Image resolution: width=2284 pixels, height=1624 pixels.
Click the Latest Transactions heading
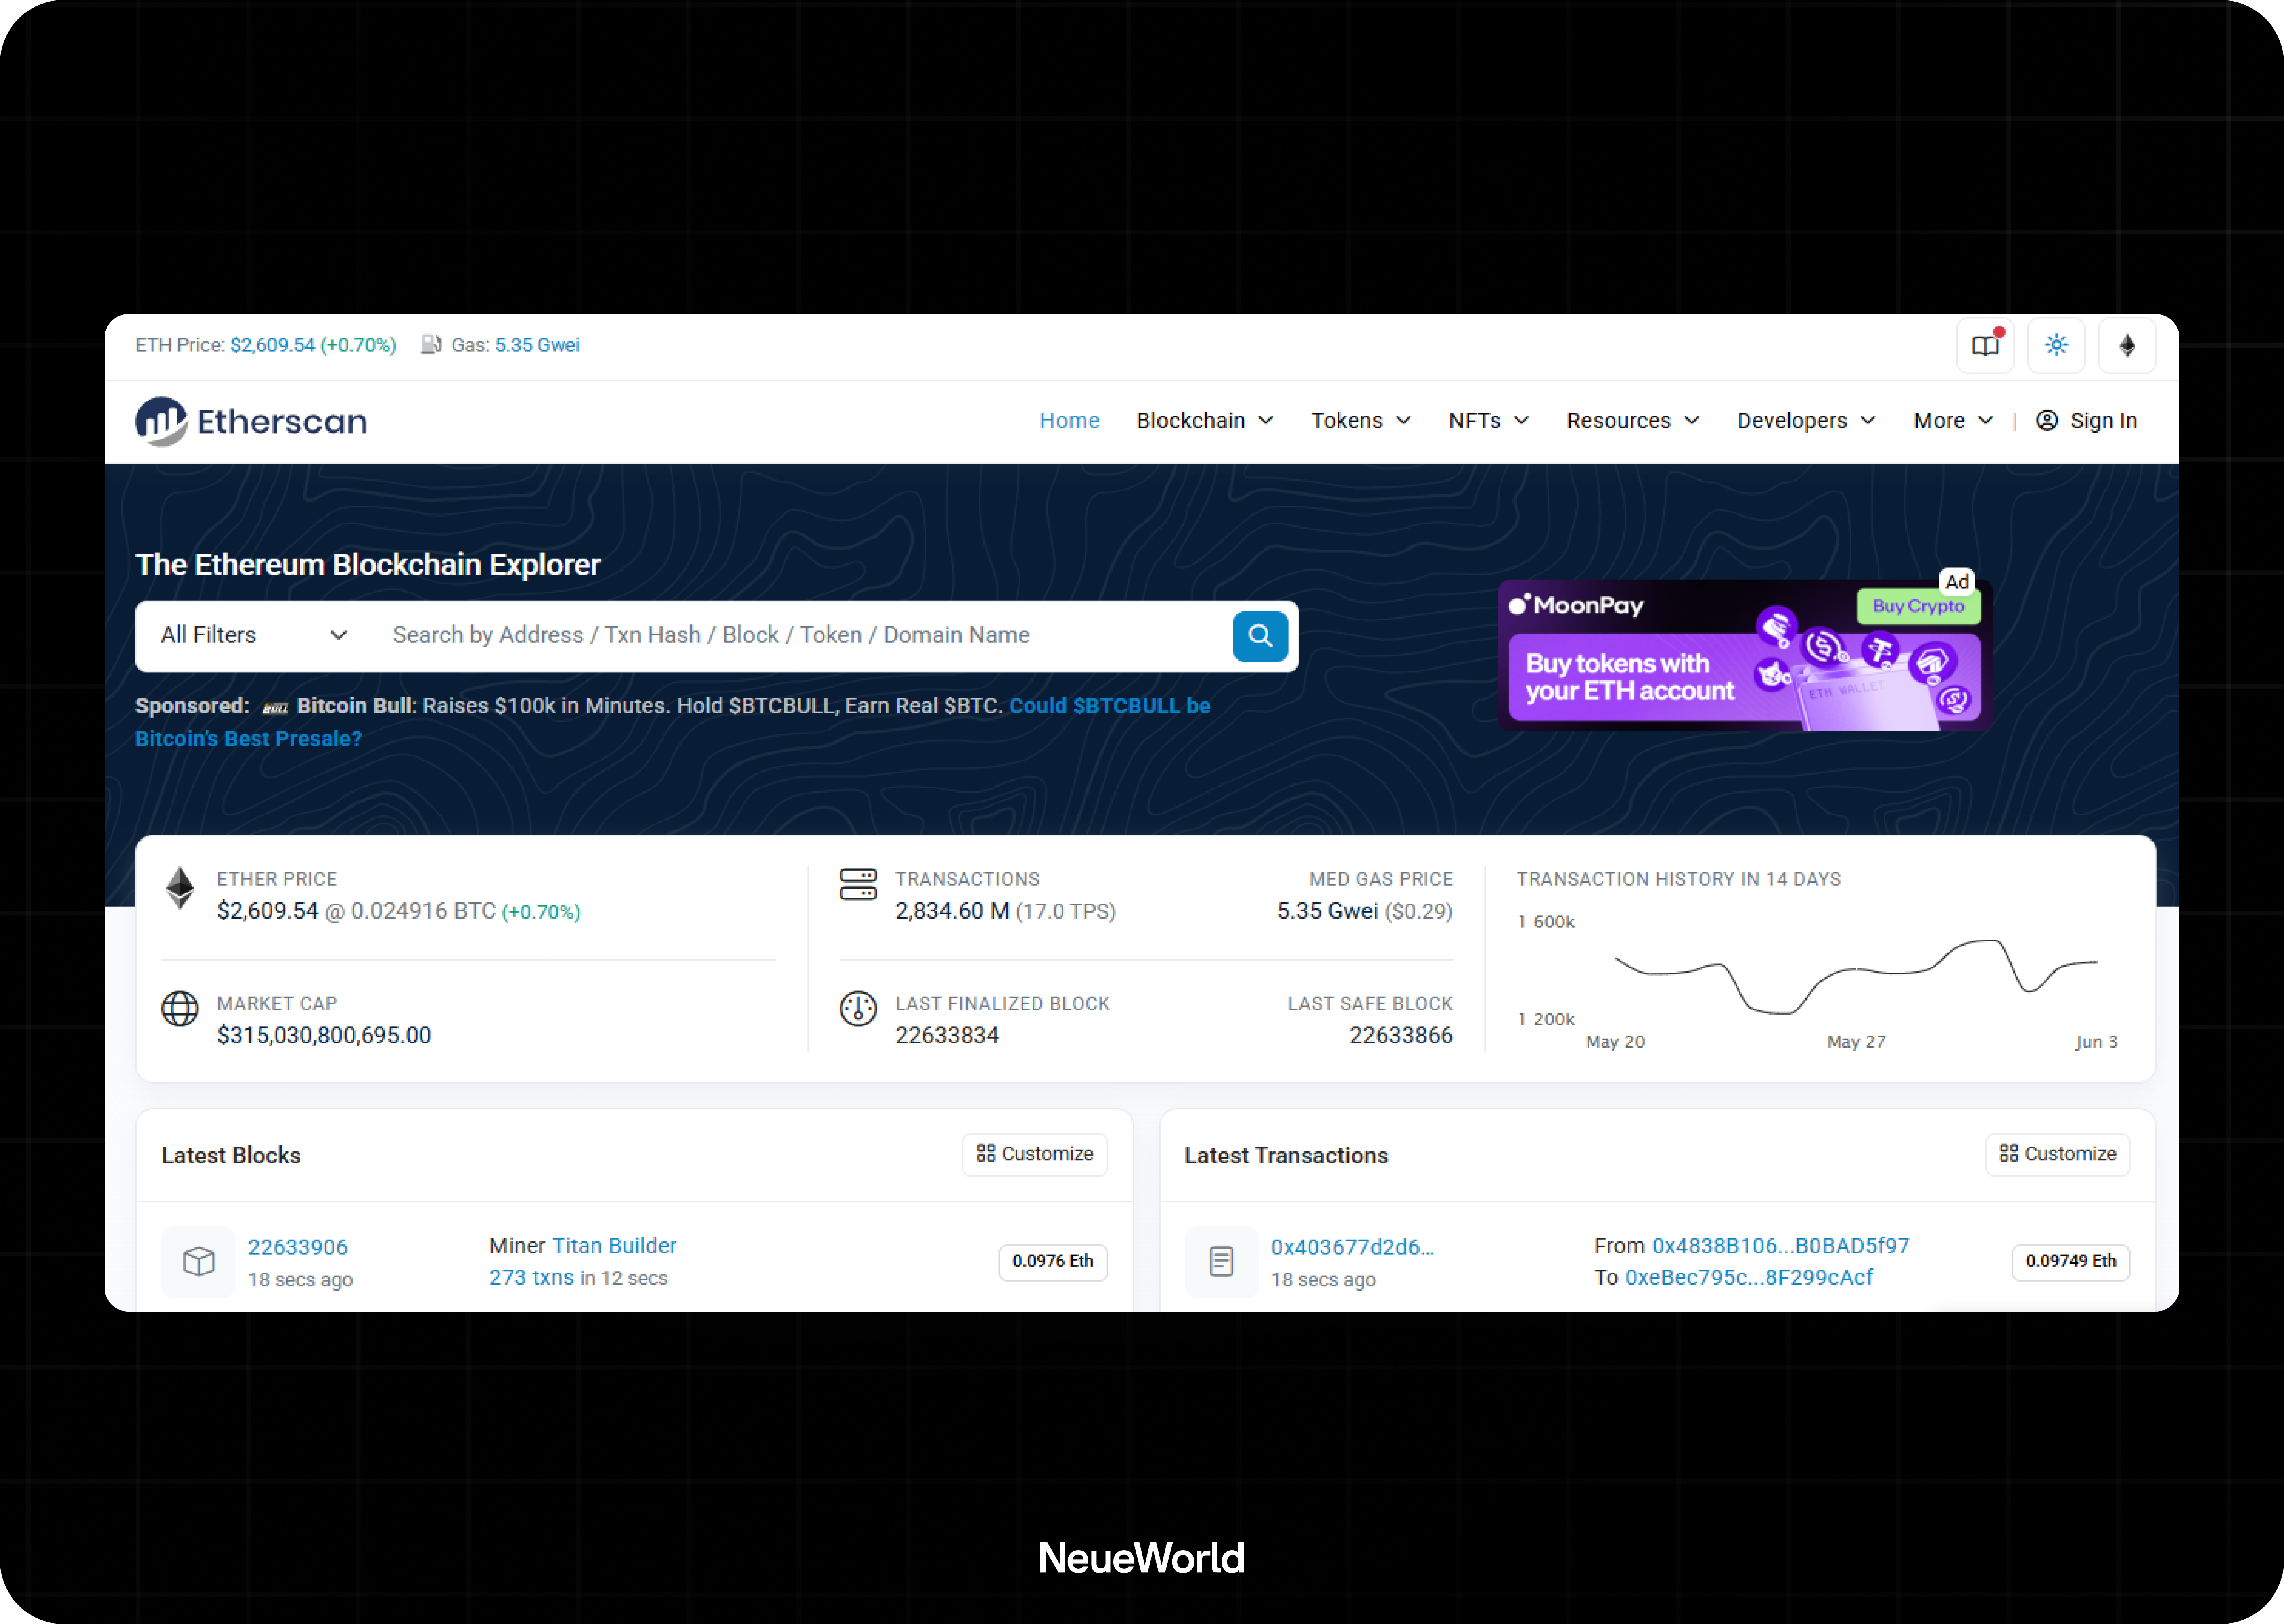point(1286,1156)
